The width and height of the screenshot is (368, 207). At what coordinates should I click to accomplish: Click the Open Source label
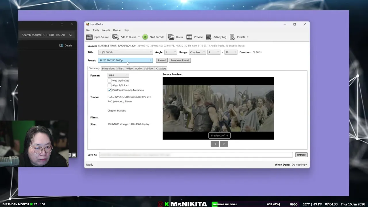tap(101, 37)
